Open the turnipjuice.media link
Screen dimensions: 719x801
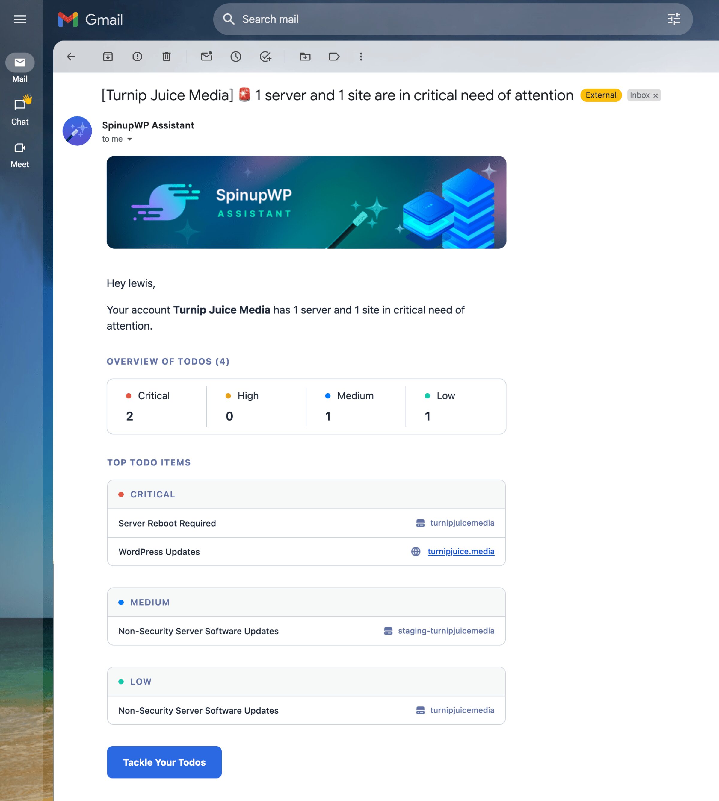click(461, 551)
